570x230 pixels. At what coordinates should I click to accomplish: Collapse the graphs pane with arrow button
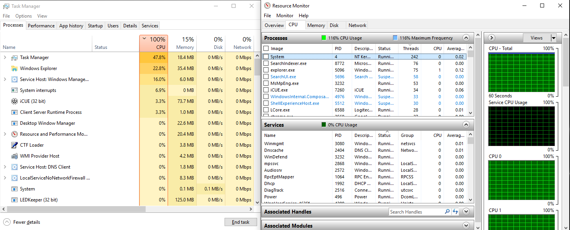[x=491, y=38]
